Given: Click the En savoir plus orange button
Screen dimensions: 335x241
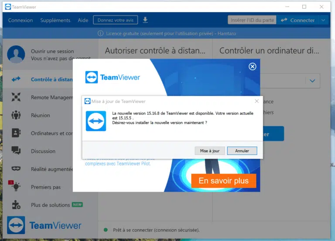Looking at the screenshot, I should pos(224,181).
